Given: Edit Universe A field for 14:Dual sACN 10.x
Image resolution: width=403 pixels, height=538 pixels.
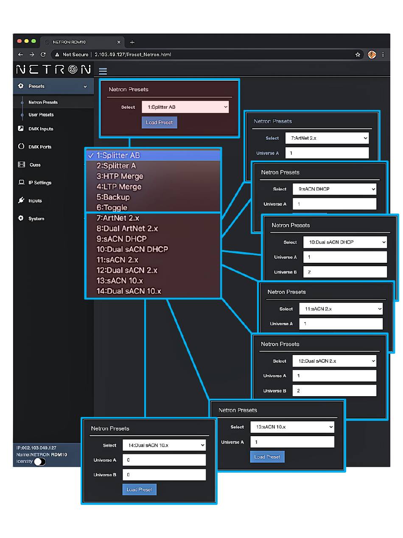Looking at the screenshot, I should 164,460.
